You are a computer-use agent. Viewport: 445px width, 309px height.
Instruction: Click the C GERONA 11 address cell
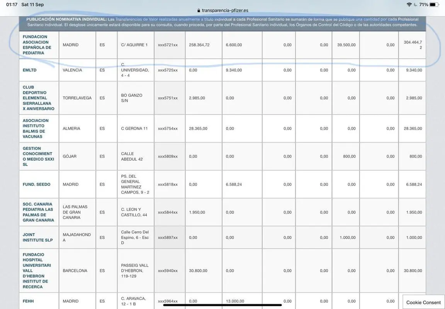click(136, 129)
